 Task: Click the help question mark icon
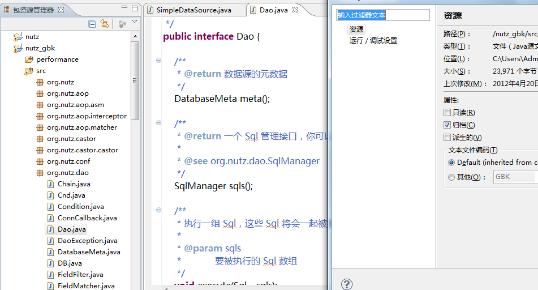(347, 284)
